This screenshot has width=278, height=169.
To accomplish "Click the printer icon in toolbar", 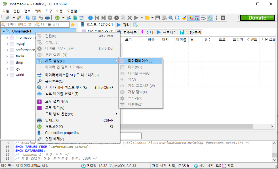I will point(47,18).
